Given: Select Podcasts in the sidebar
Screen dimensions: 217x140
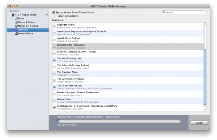Looking at the screenshot, I should (28, 30).
